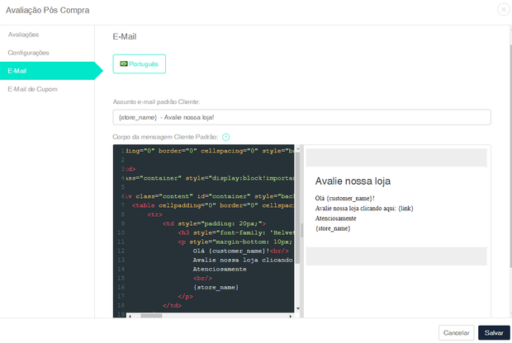The height and width of the screenshot is (343, 512).
Task: Click the code editor horizontal scrollbar thumb
Action: coord(151,316)
